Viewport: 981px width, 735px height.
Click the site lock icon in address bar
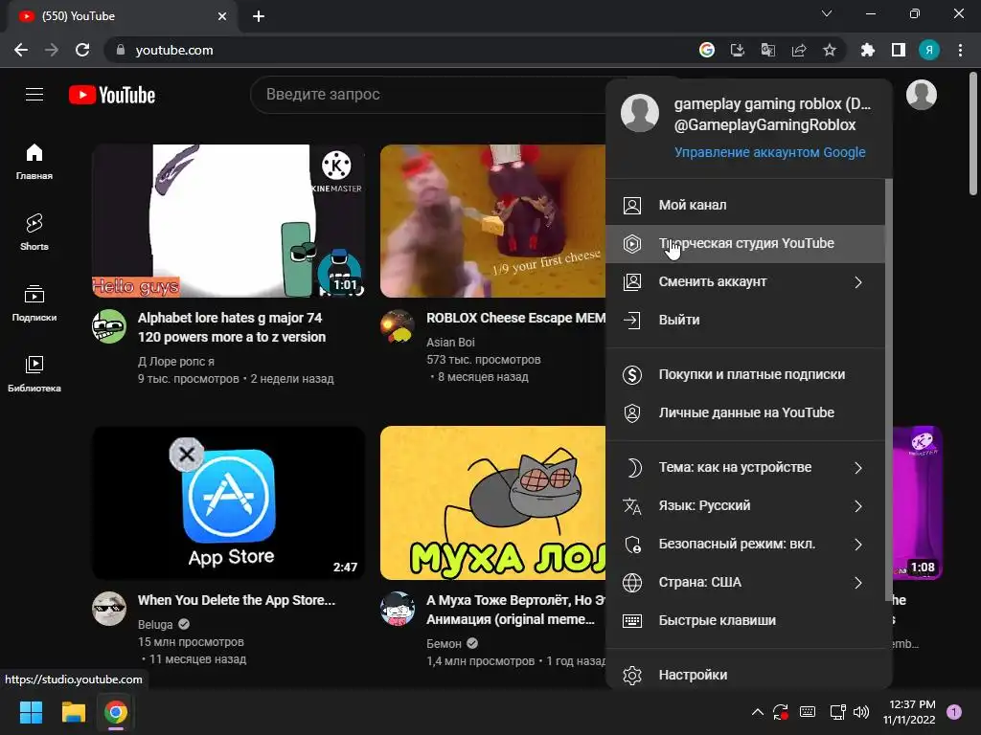pos(121,50)
